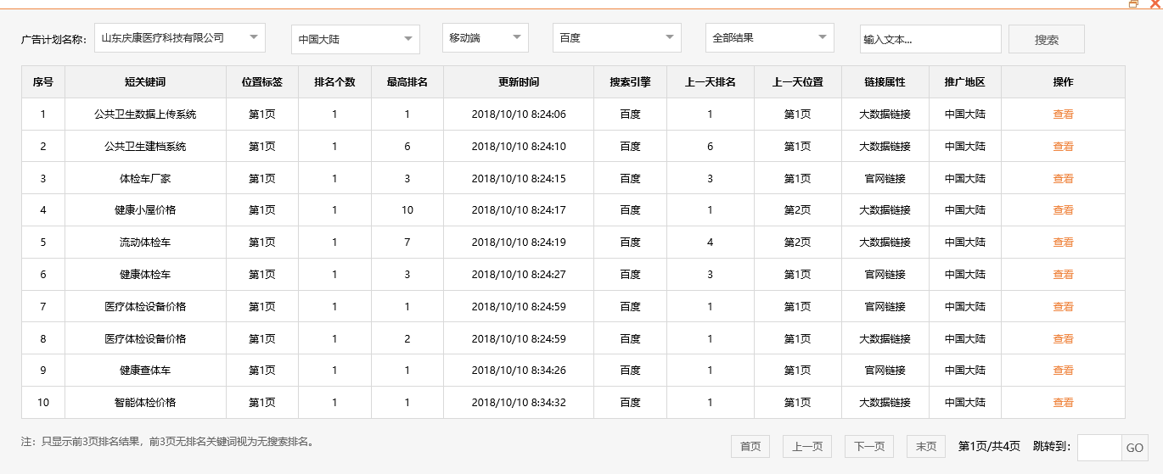This screenshot has height=474, width=1163.
Task: Click the 第1页/共4页 page indicator
Action: [989, 447]
